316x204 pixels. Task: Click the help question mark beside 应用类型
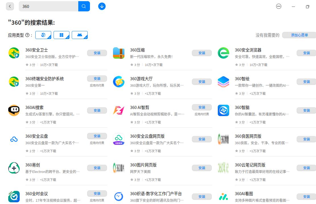point(27,35)
